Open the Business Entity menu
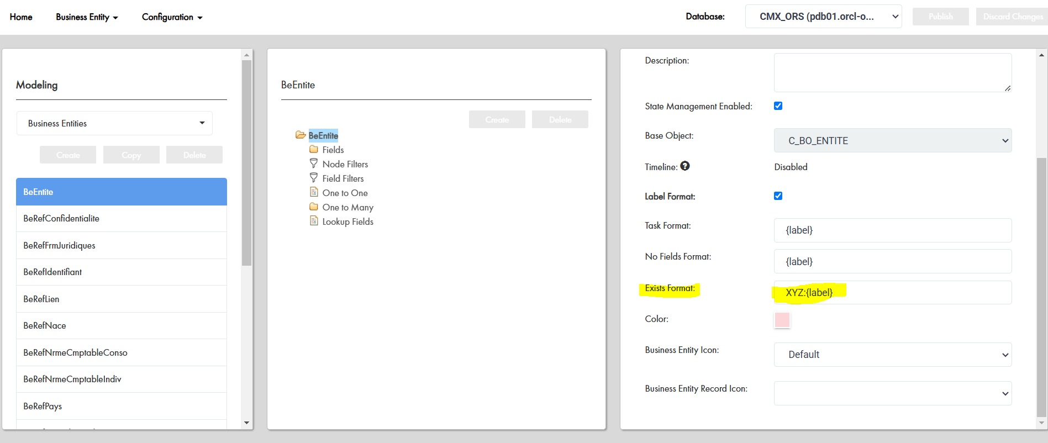Image resolution: width=1048 pixels, height=443 pixels. pyautogui.click(x=87, y=17)
